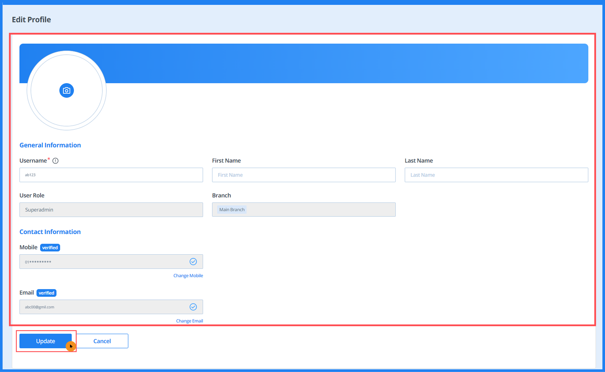Click the Contact Information section heading

click(x=50, y=231)
